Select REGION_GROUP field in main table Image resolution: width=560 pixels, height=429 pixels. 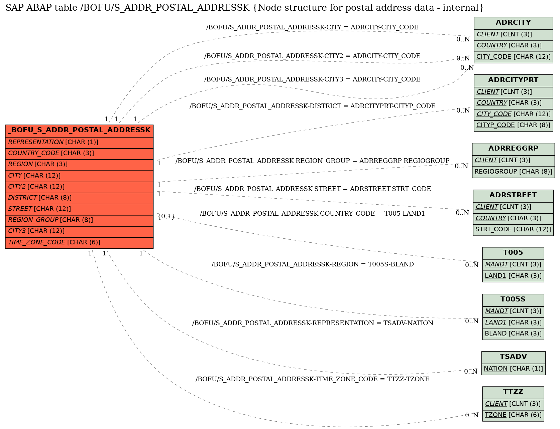pos(79,220)
